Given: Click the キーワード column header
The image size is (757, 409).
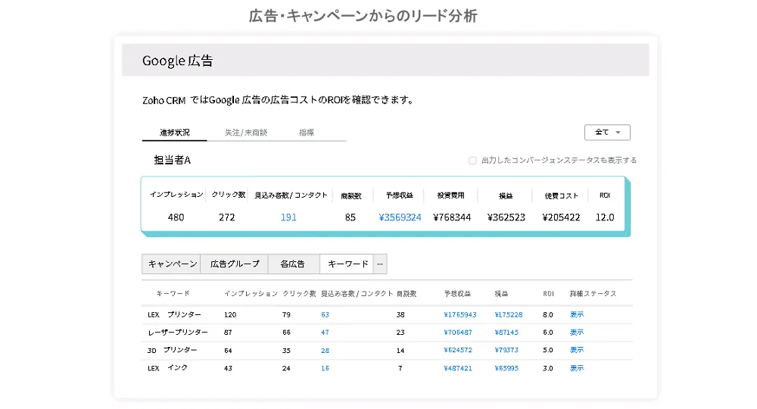Looking at the screenshot, I should pyautogui.click(x=173, y=294).
